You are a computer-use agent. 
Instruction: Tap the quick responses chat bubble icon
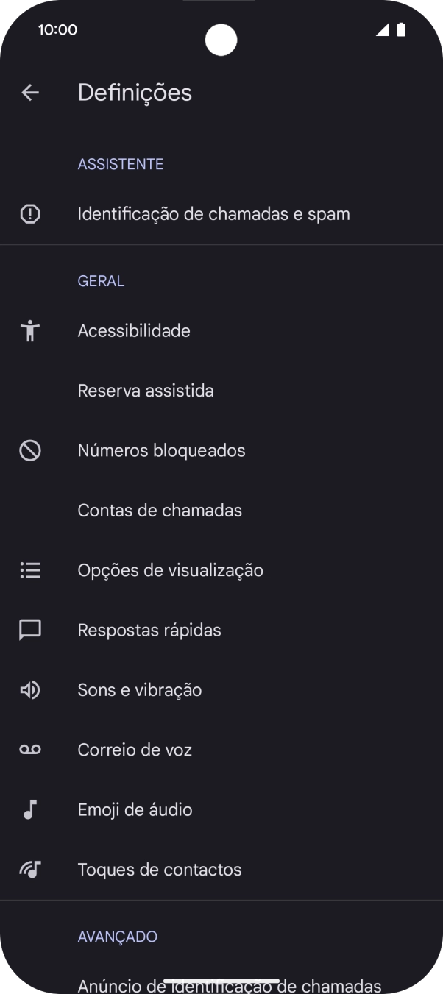(29, 630)
